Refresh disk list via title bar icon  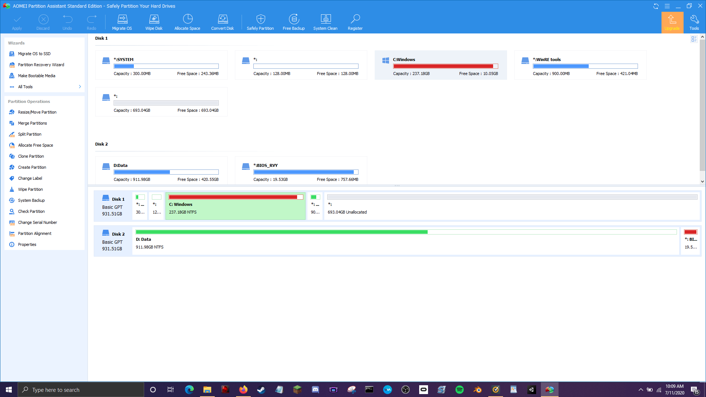coord(655,6)
